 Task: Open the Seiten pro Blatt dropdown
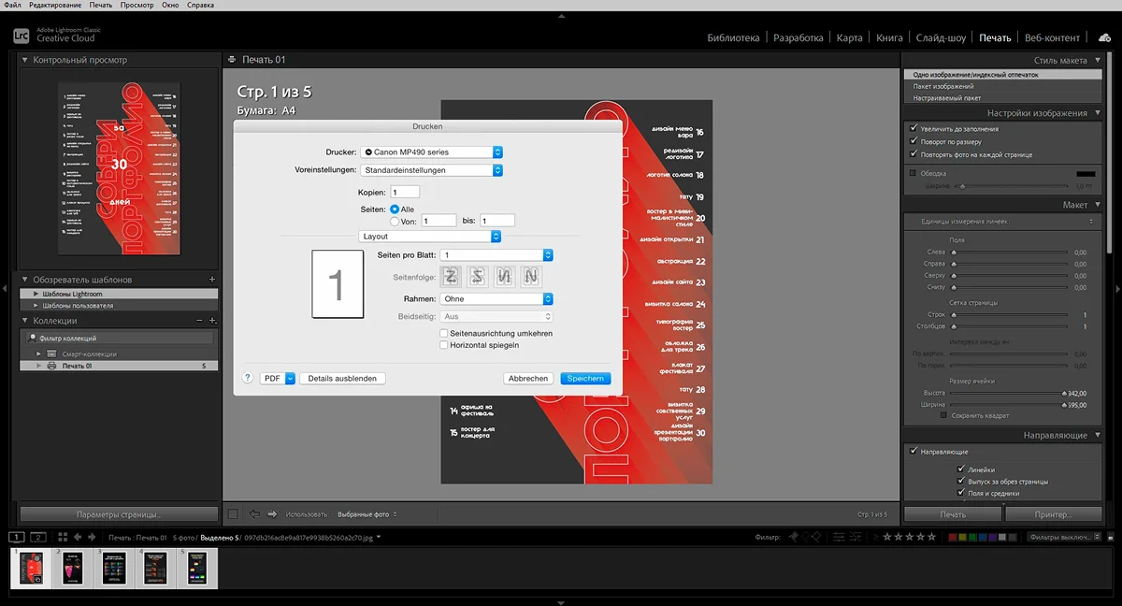click(x=496, y=254)
